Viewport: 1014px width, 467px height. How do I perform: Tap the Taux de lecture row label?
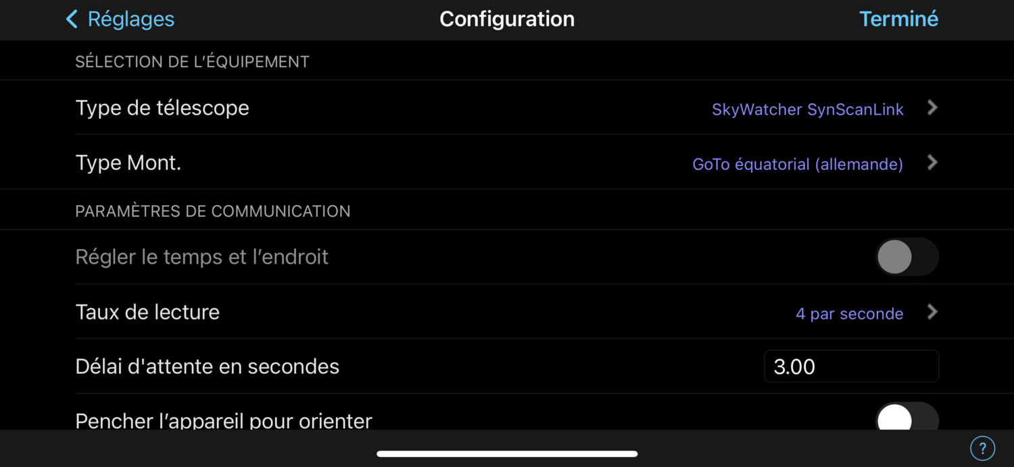pyautogui.click(x=147, y=312)
